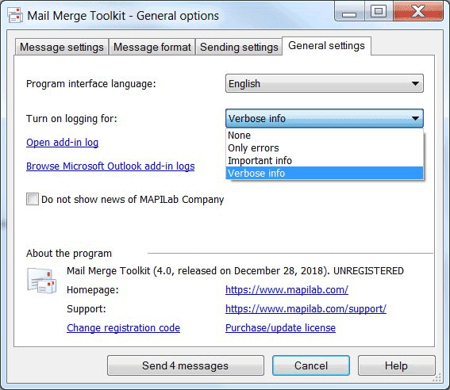Close the dialog with the red X
This screenshot has width=450, height=390.
point(418,12)
